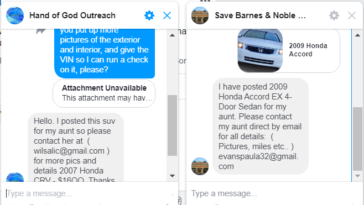Open settings gear in Hand of God Outreach chat
This screenshot has height=205, width=364.
(x=149, y=15)
